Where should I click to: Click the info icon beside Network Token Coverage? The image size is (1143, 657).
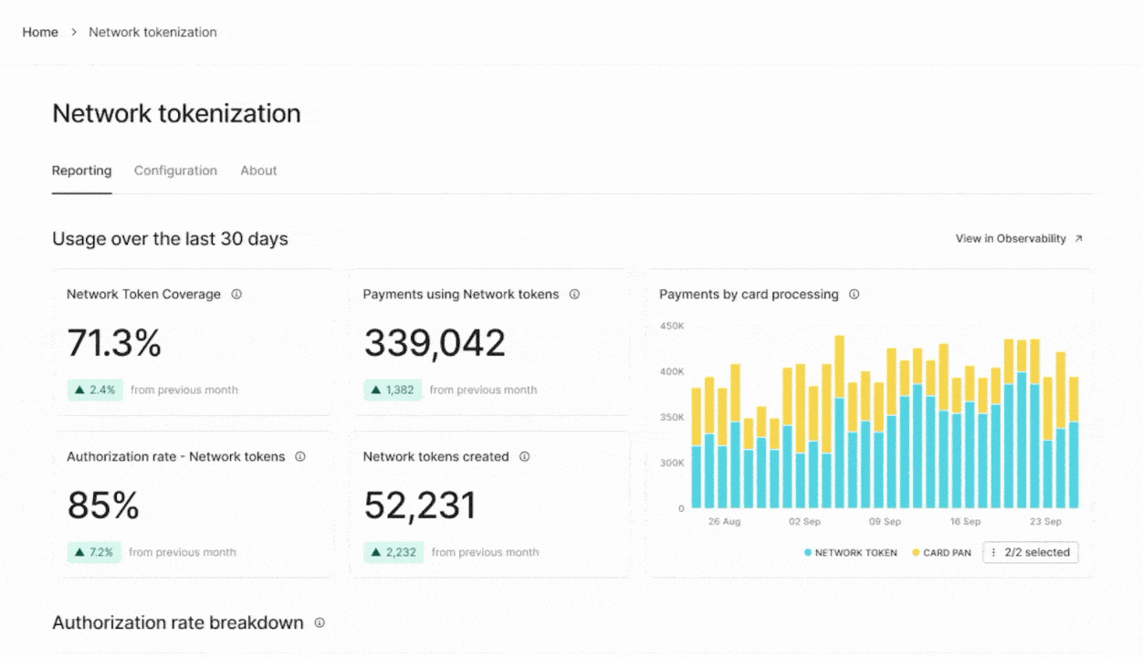click(236, 294)
